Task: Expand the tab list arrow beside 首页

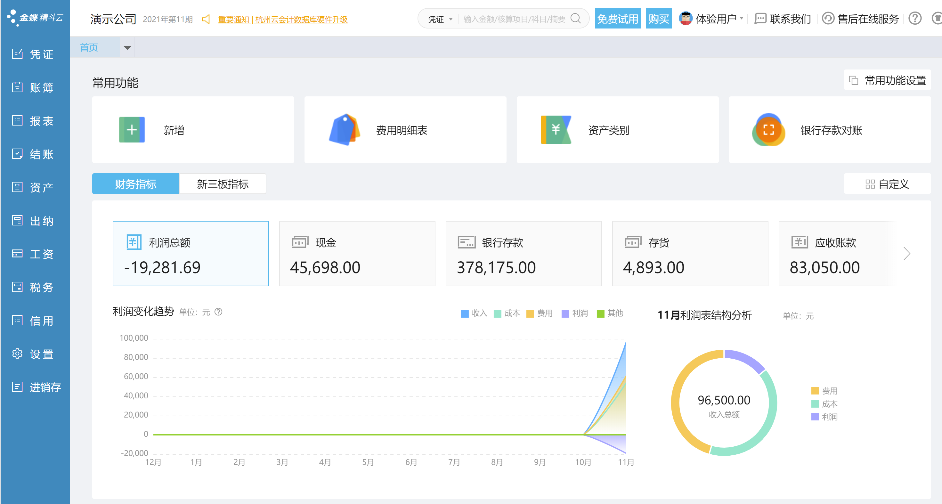Action: [x=127, y=47]
